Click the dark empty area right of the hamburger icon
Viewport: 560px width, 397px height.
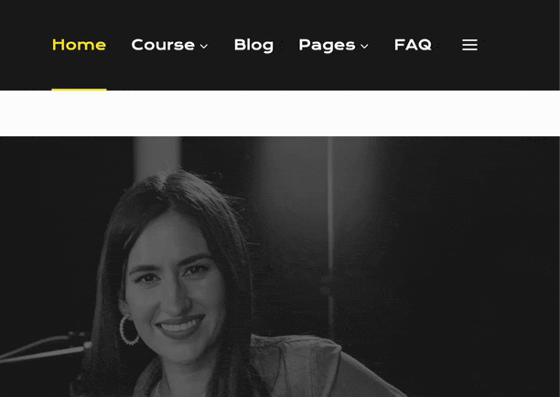coord(518,45)
